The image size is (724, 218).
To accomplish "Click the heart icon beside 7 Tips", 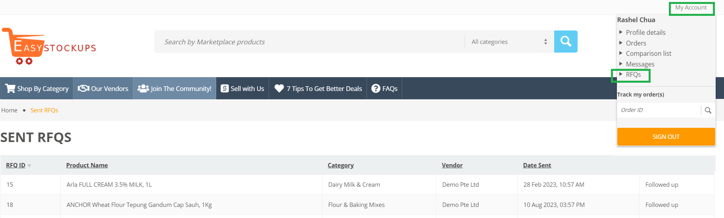I will (279, 89).
